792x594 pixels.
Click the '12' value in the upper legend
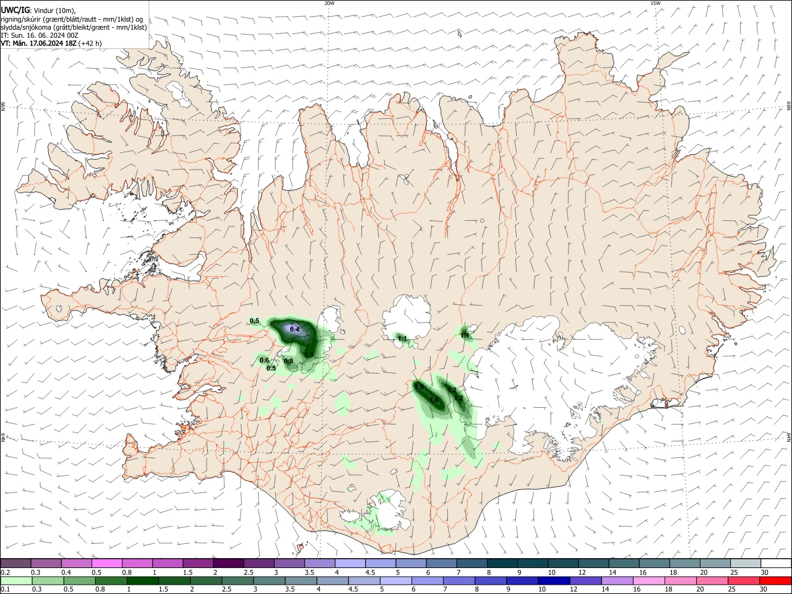582,572
